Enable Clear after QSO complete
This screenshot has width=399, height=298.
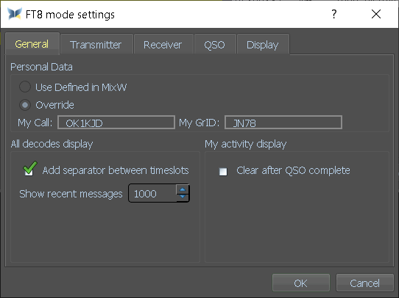click(x=223, y=172)
